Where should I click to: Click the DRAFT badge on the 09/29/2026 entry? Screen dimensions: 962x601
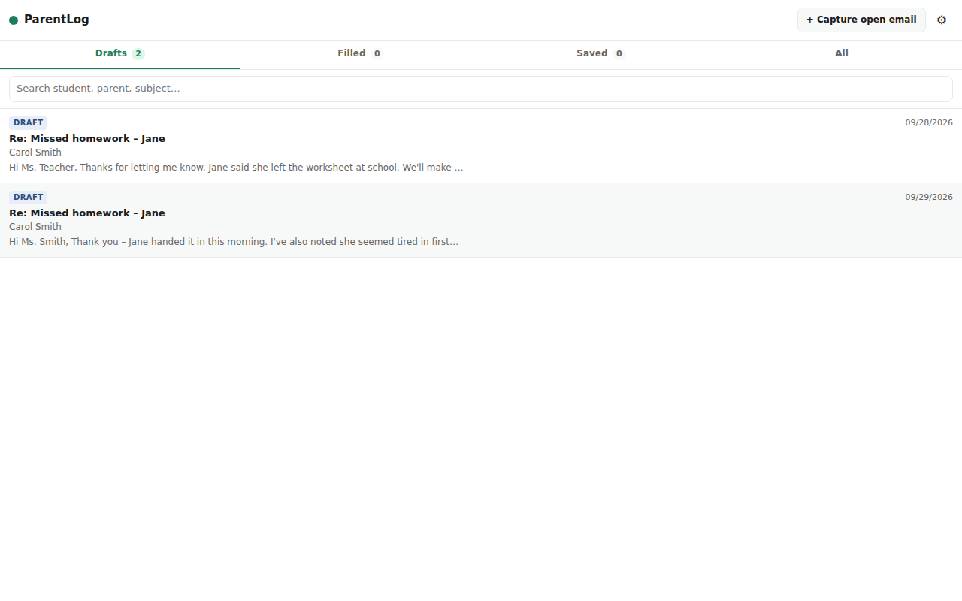[28, 198]
